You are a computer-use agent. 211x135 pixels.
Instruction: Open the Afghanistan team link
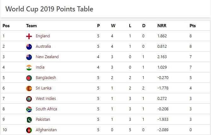click(46, 130)
